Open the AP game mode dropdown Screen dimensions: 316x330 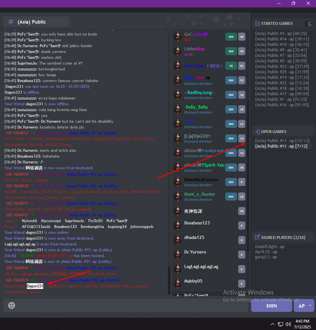click(x=304, y=305)
